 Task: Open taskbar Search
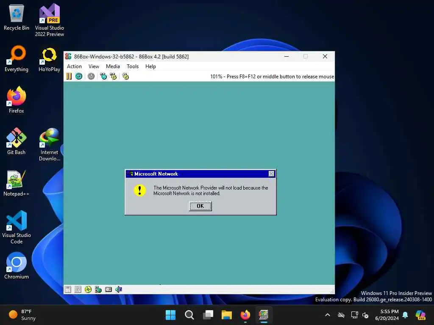[189, 315]
